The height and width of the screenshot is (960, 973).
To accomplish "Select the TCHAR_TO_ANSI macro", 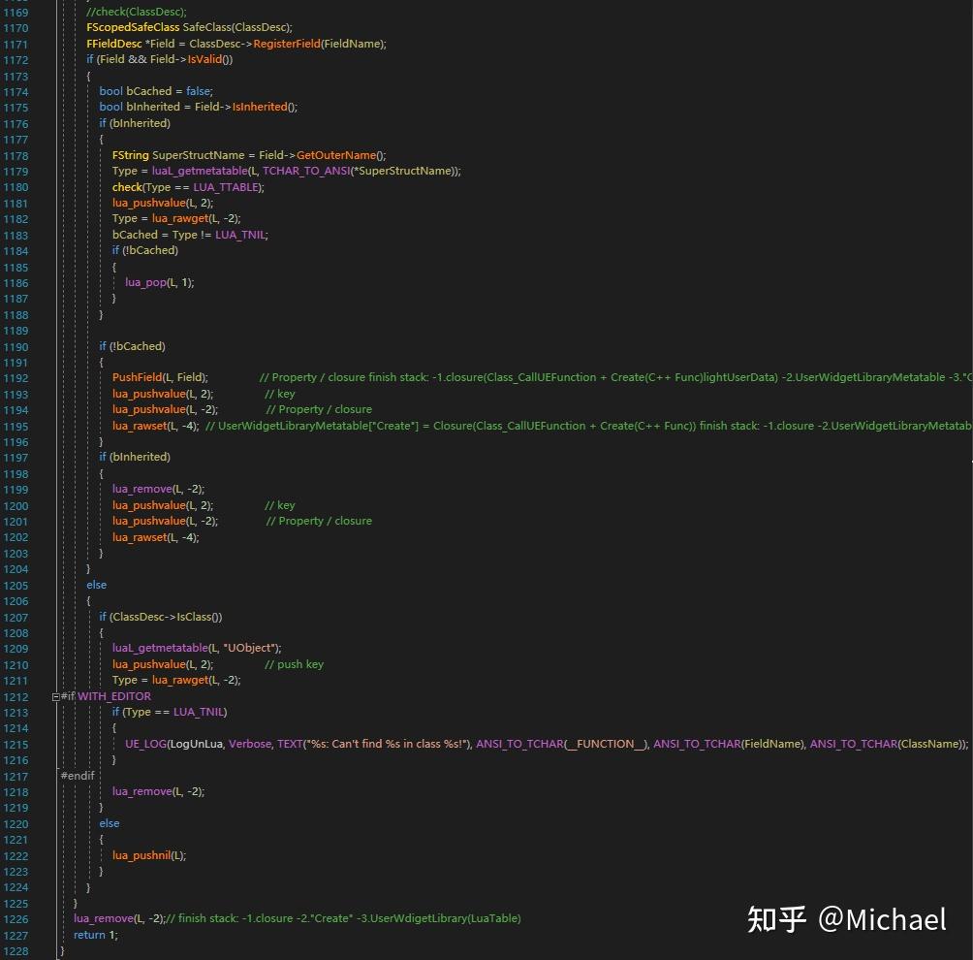I will [x=306, y=171].
